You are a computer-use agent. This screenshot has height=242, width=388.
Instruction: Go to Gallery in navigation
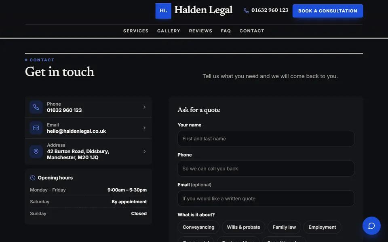169,31
